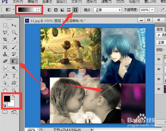Open the layer blend mode 正常 dropdown
Viewport: 166px width, 131px height.
click(x=161, y=42)
